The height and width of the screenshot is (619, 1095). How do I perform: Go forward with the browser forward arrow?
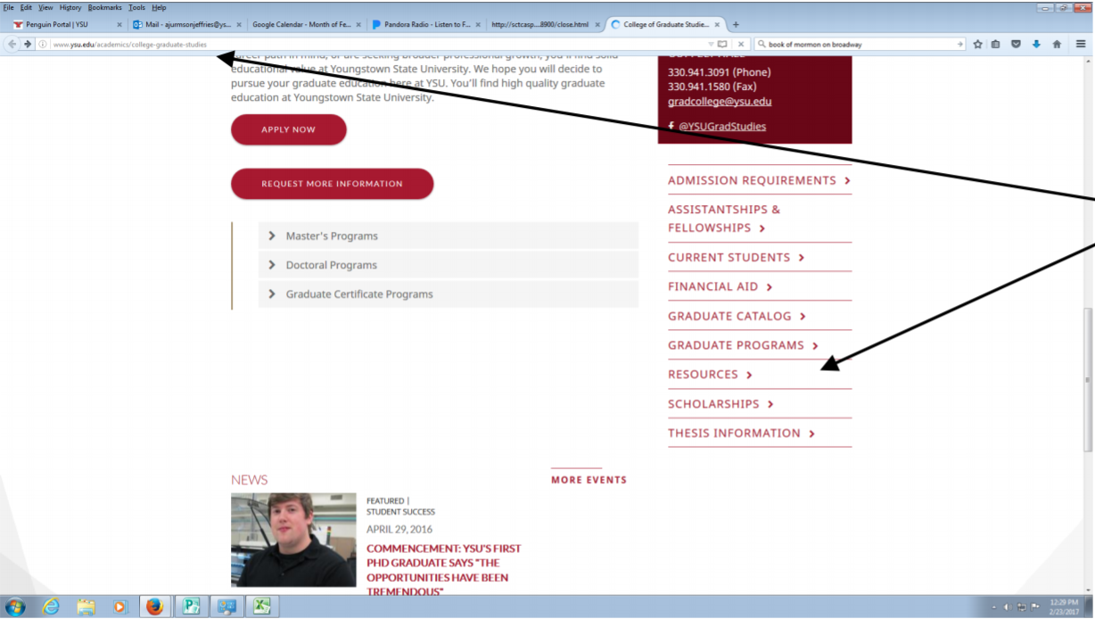pos(27,44)
